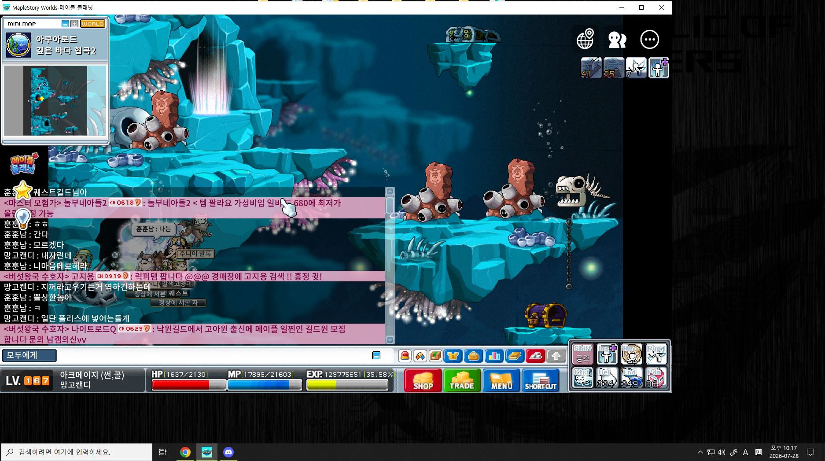Open the SHORTCUT button
Screen dimensions: 825x461
[x=541, y=380]
